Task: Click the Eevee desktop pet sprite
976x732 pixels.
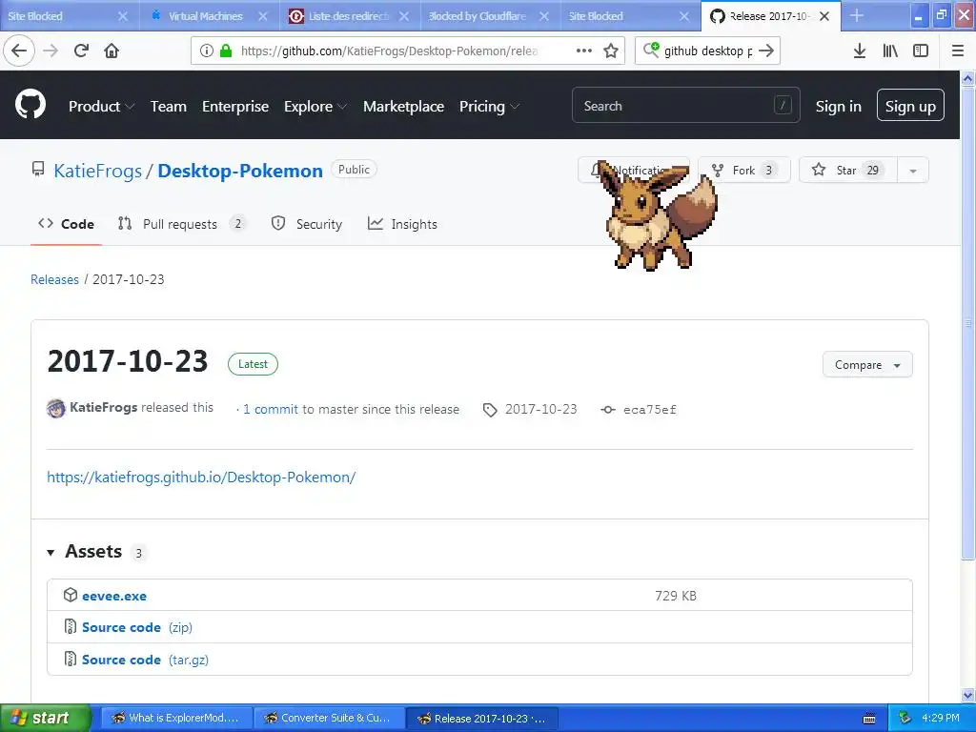Action: pyautogui.click(x=658, y=216)
